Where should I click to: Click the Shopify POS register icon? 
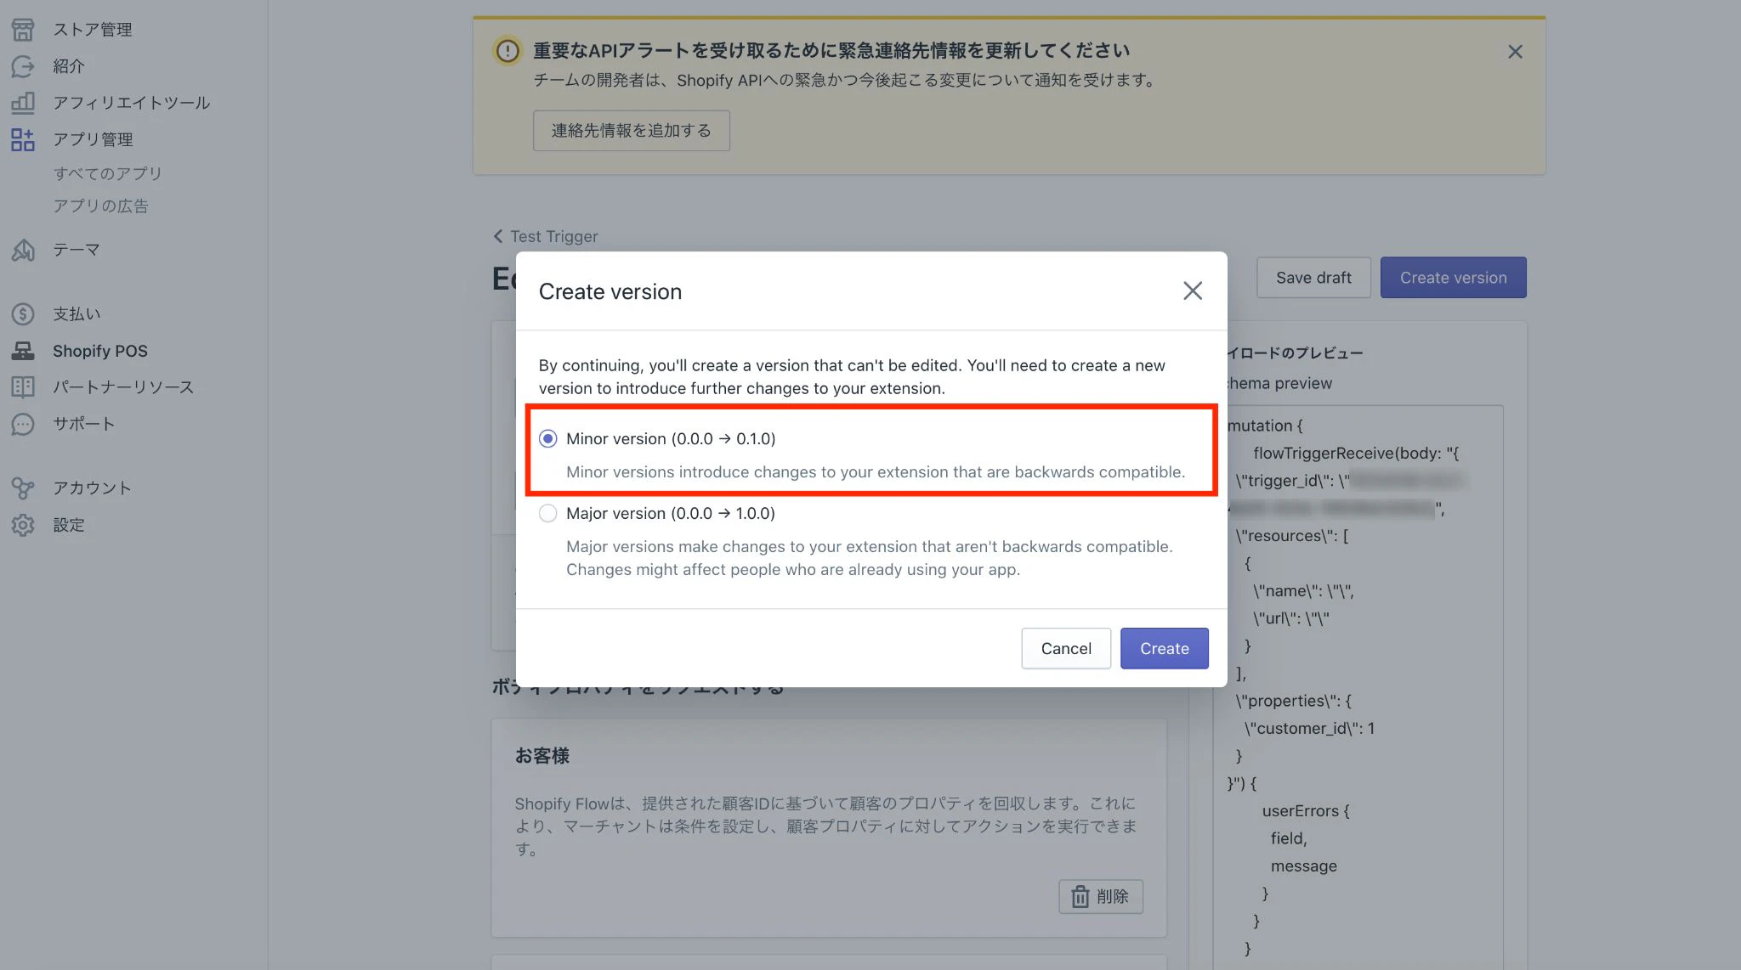23,351
